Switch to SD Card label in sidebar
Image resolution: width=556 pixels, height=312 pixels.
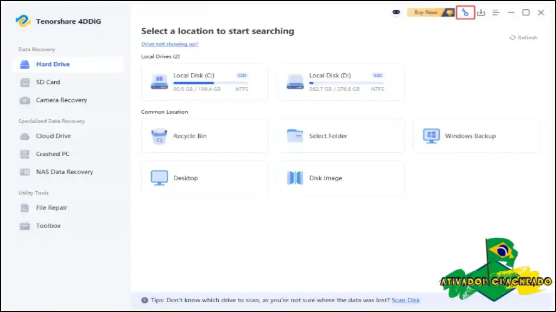(x=48, y=82)
